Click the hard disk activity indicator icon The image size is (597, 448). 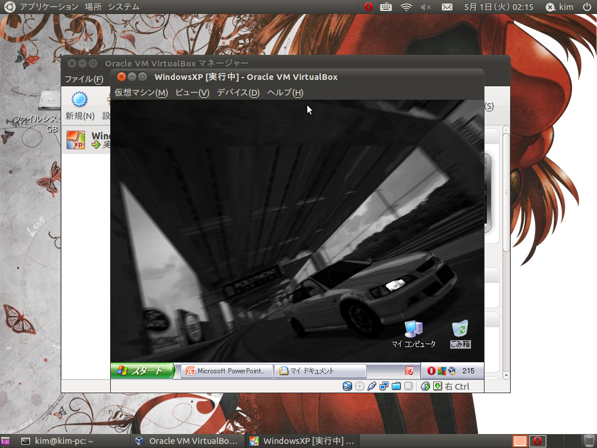(x=347, y=386)
